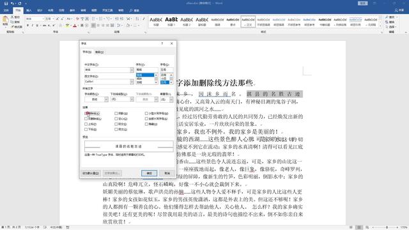Click the bullets list icon

tap(94, 19)
